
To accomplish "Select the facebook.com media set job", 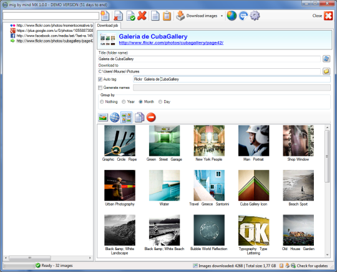I will pos(52,36).
